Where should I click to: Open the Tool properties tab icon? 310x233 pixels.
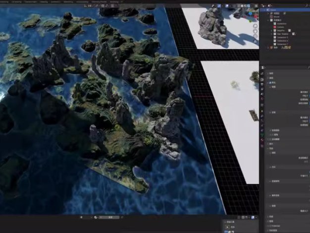point(262,74)
